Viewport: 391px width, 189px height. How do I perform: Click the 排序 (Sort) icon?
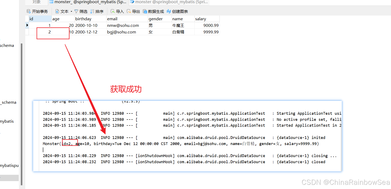coord(92,11)
